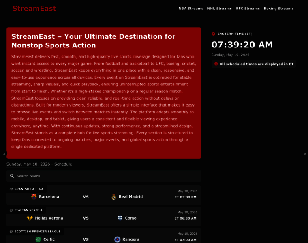Click the Como team name
The width and height of the screenshot is (308, 243).
click(x=130, y=218)
